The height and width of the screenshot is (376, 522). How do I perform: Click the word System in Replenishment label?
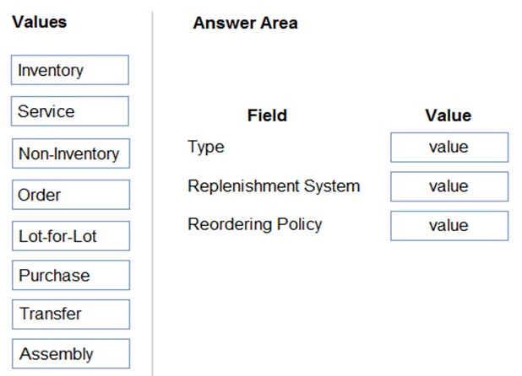coord(333,185)
